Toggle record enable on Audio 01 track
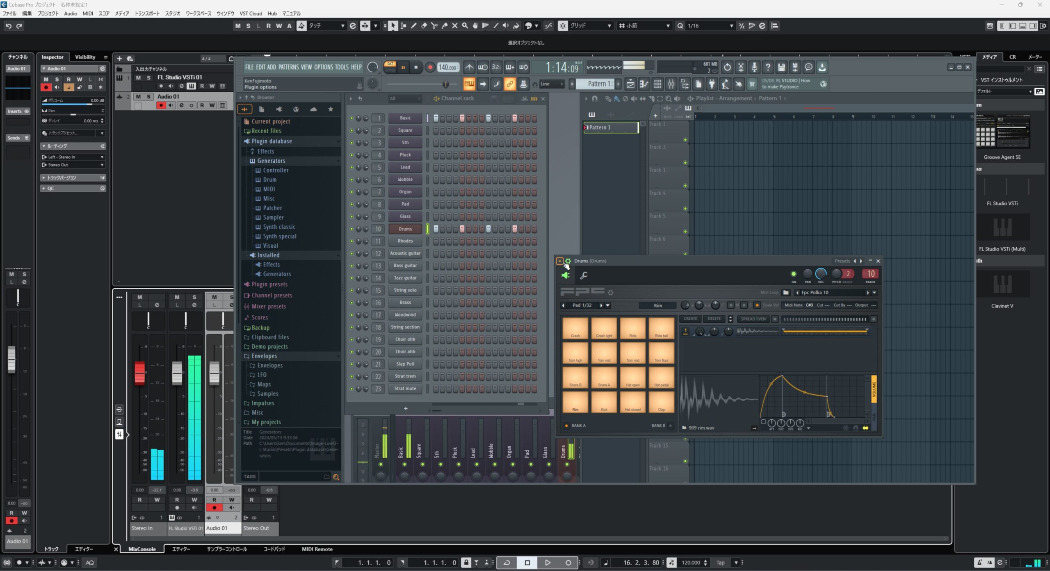 [161, 106]
